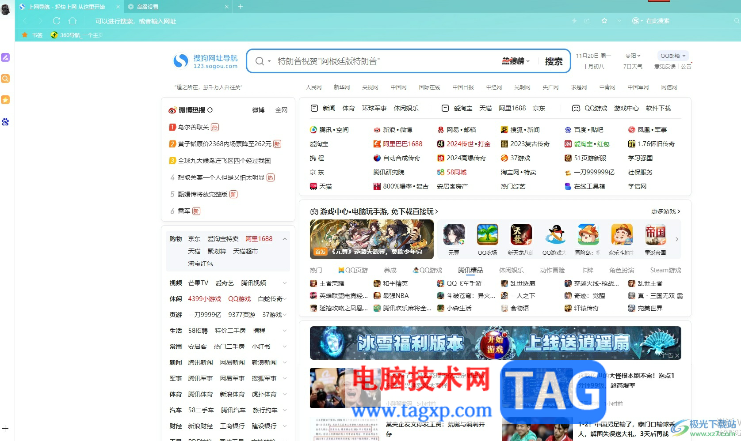Switch to the Steam游戏 games tab
The width and height of the screenshot is (741, 441).
(665, 270)
